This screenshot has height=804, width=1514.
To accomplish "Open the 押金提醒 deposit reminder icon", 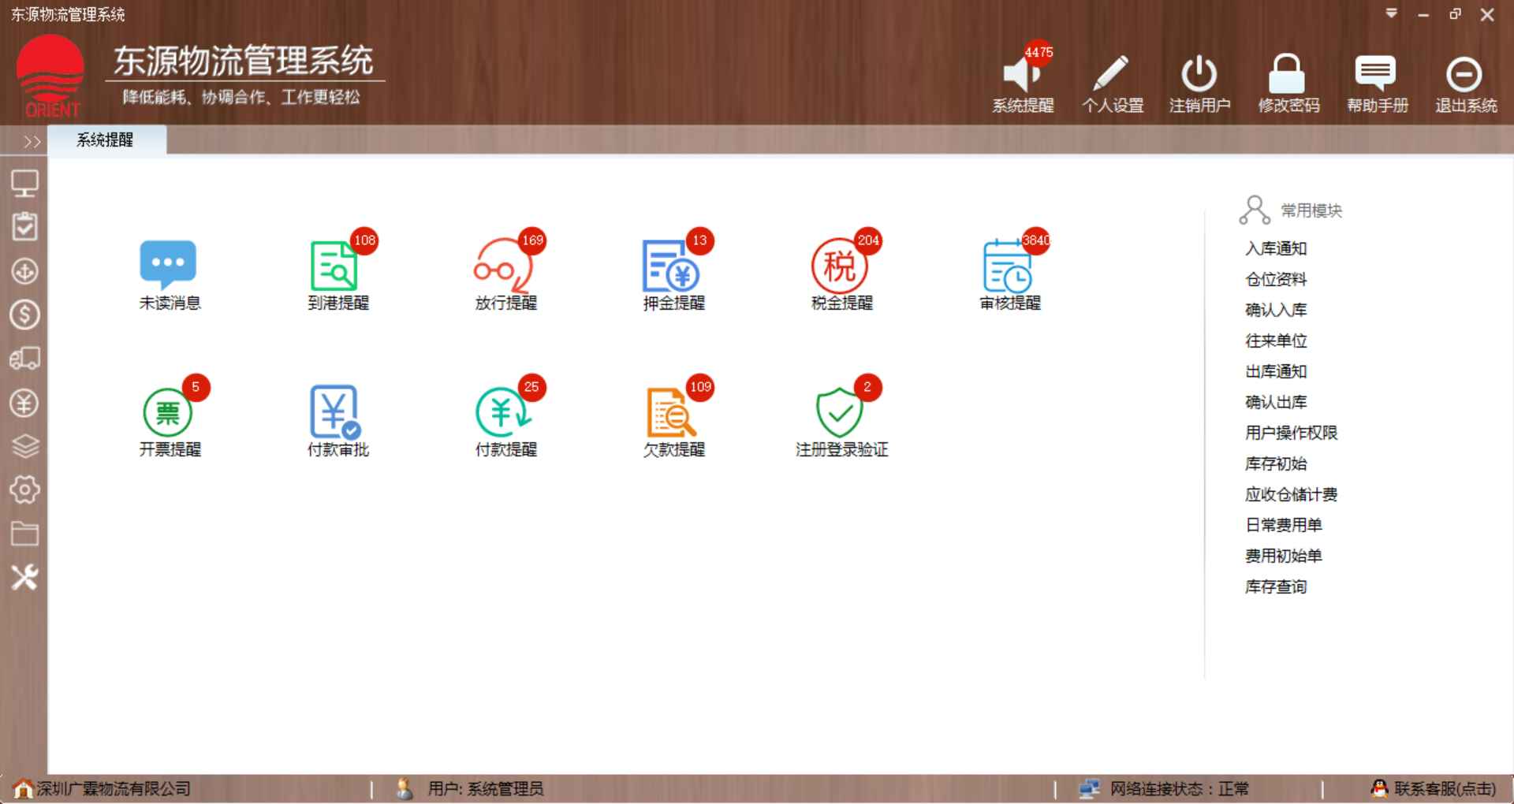I will [x=673, y=266].
